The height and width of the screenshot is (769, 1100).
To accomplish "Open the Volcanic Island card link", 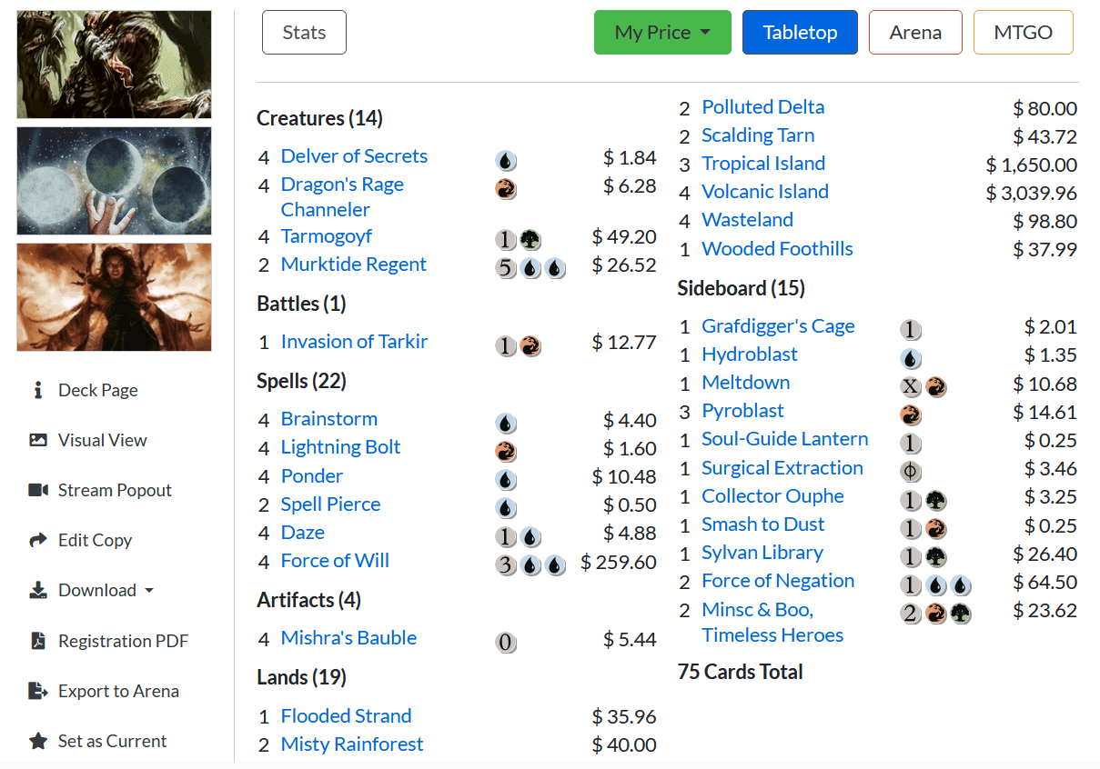I will [x=765, y=192].
